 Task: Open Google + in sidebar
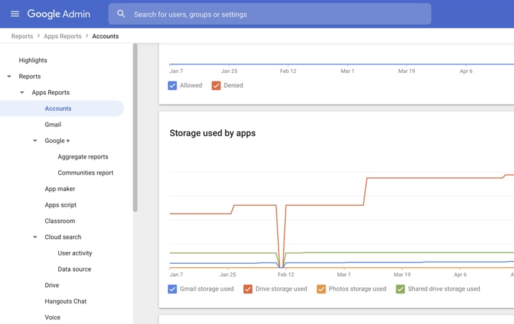coord(57,141)
